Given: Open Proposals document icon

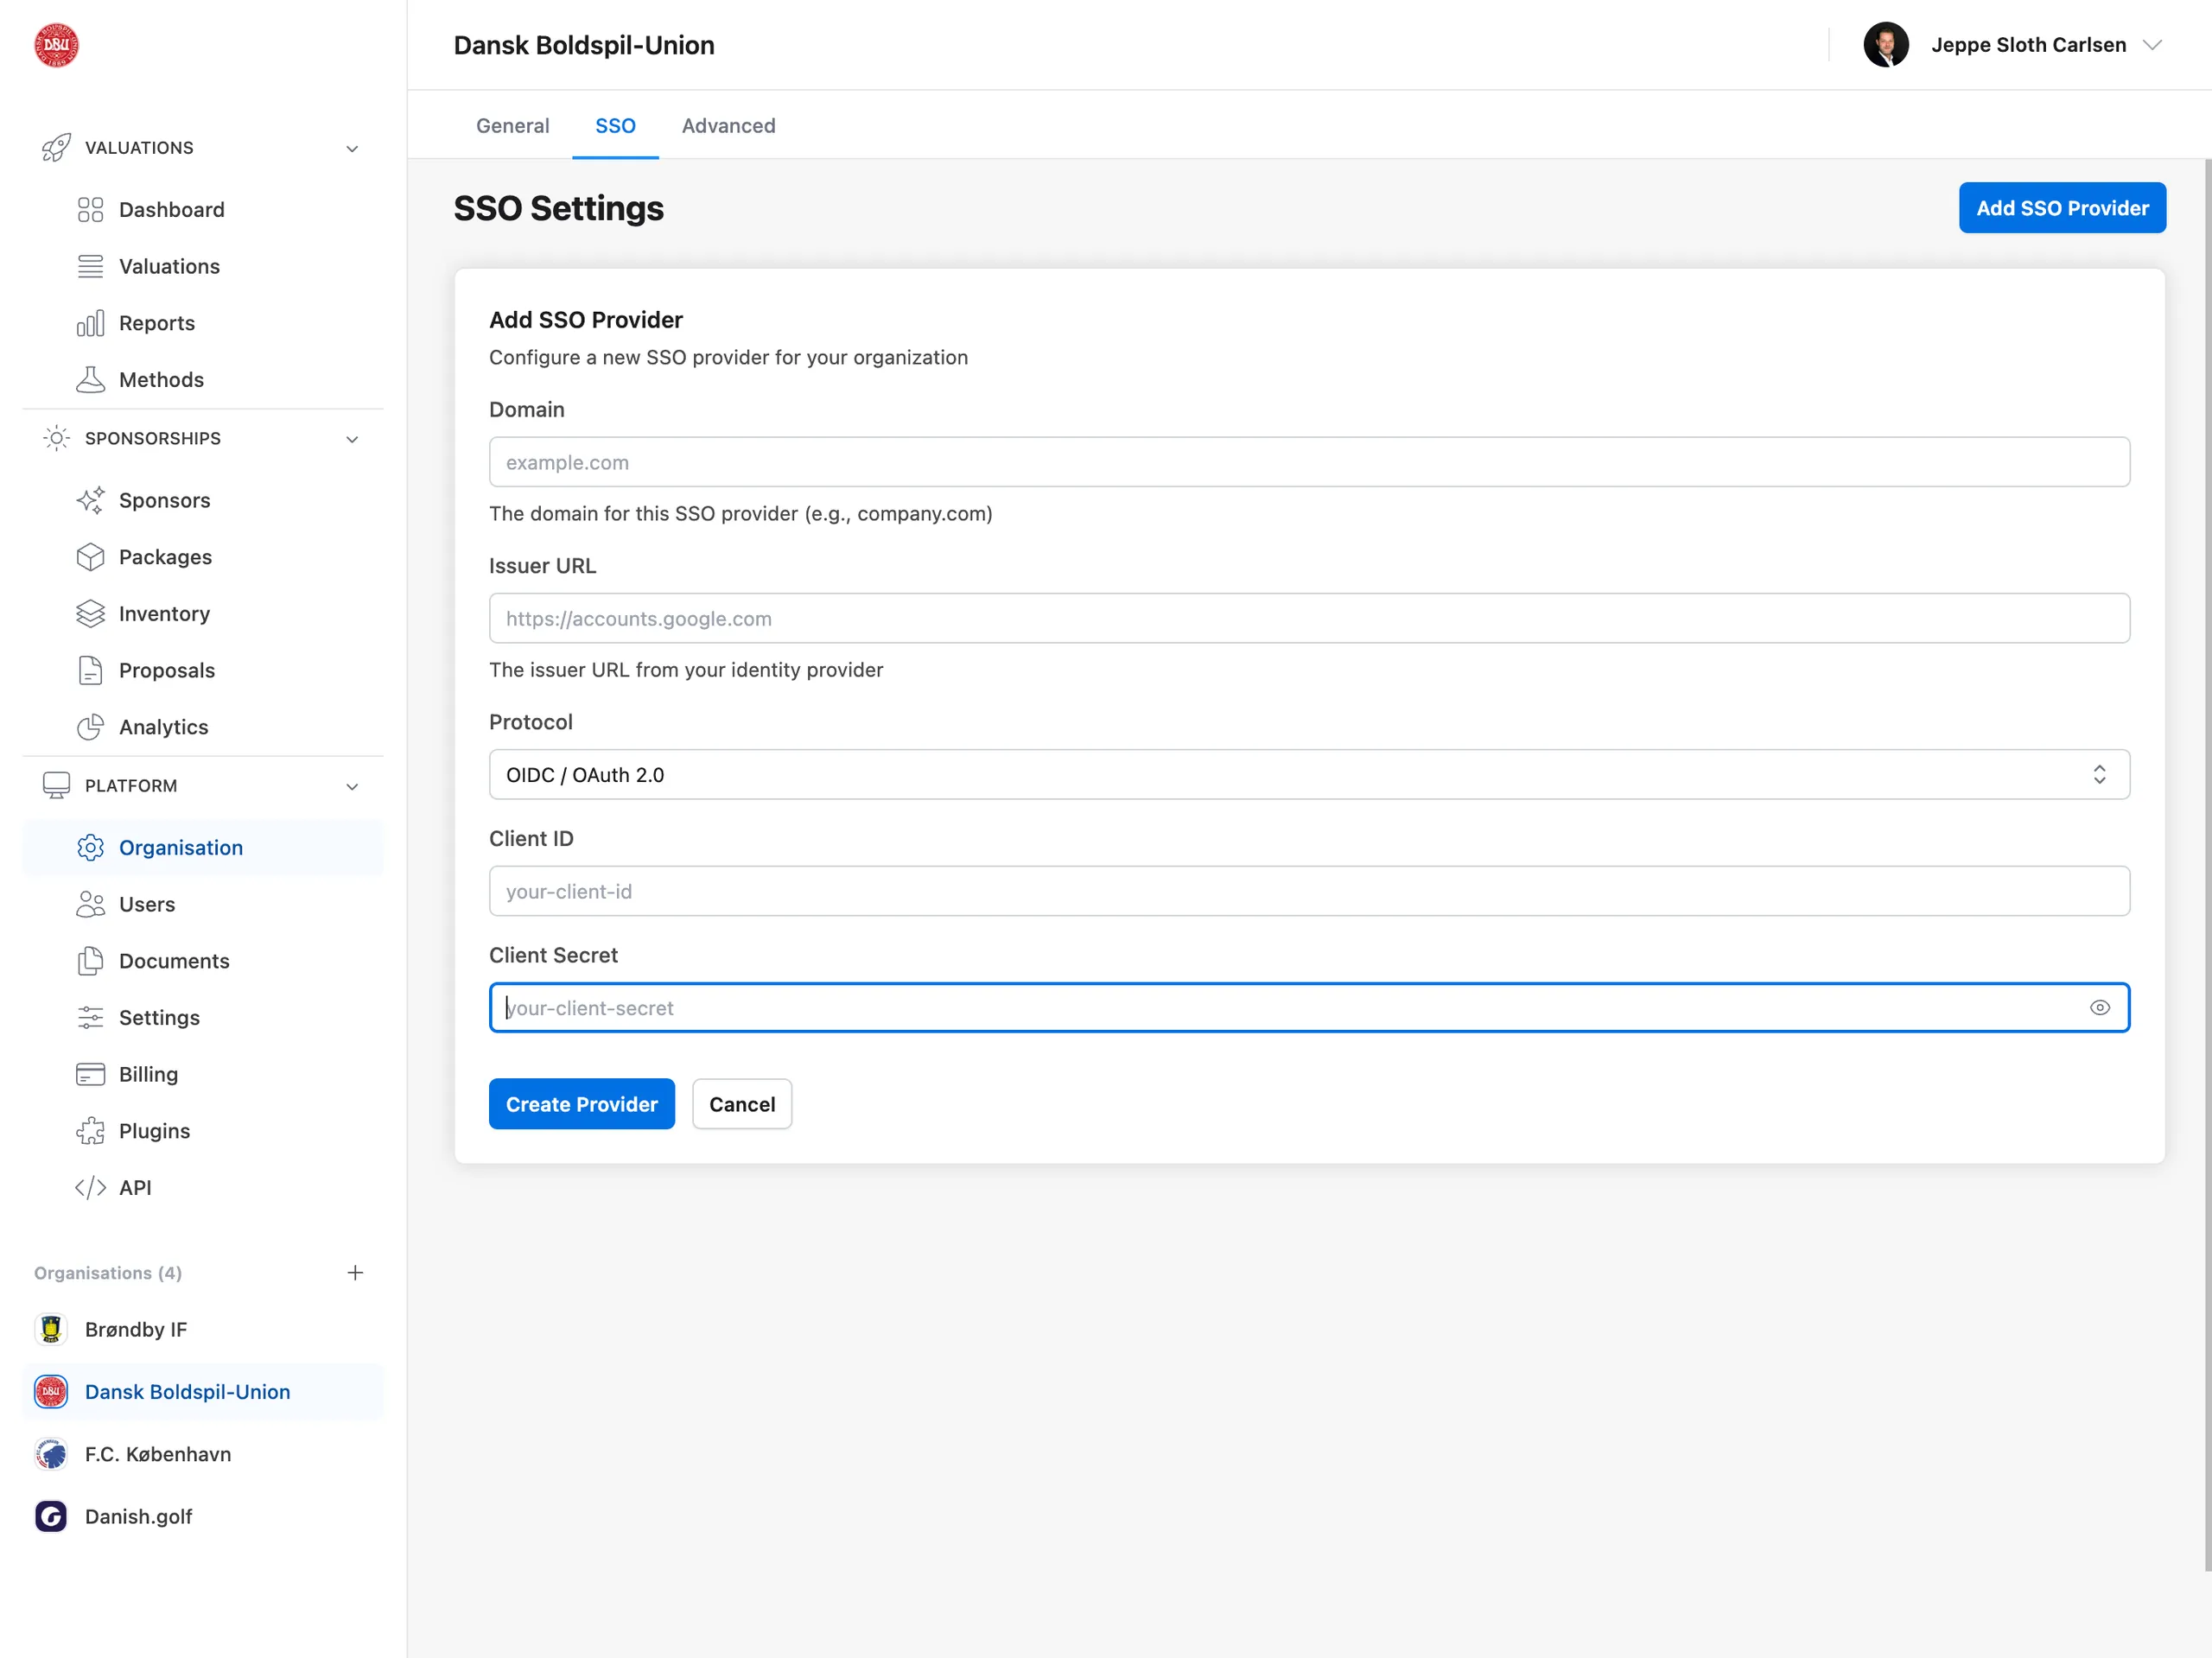Looking at the screenshot, I should coord(90,670).
